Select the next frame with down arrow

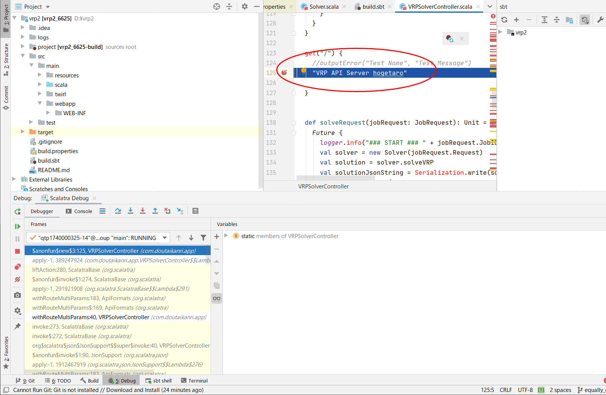pyautogui.click(x=191, y=238)
